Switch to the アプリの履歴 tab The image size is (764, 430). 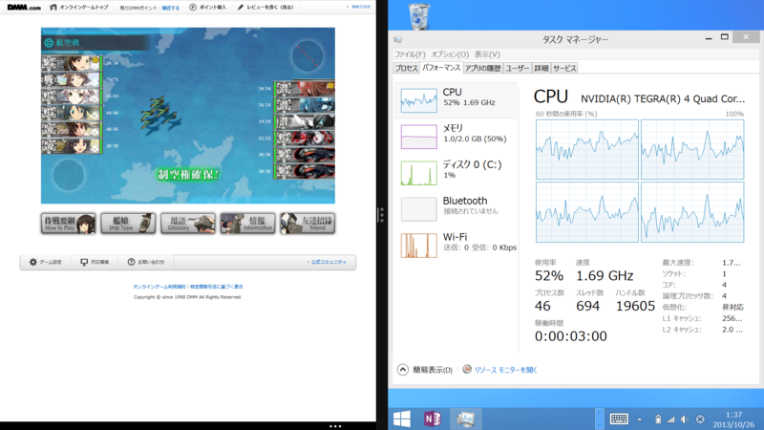(x=483, y=68)
